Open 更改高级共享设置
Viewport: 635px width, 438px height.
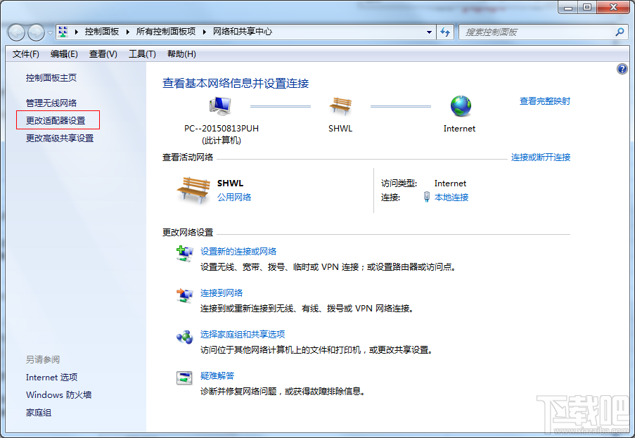(60, 139)
